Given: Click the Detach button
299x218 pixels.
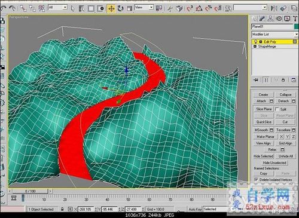Looking at the screenshot, I should 283,101.
